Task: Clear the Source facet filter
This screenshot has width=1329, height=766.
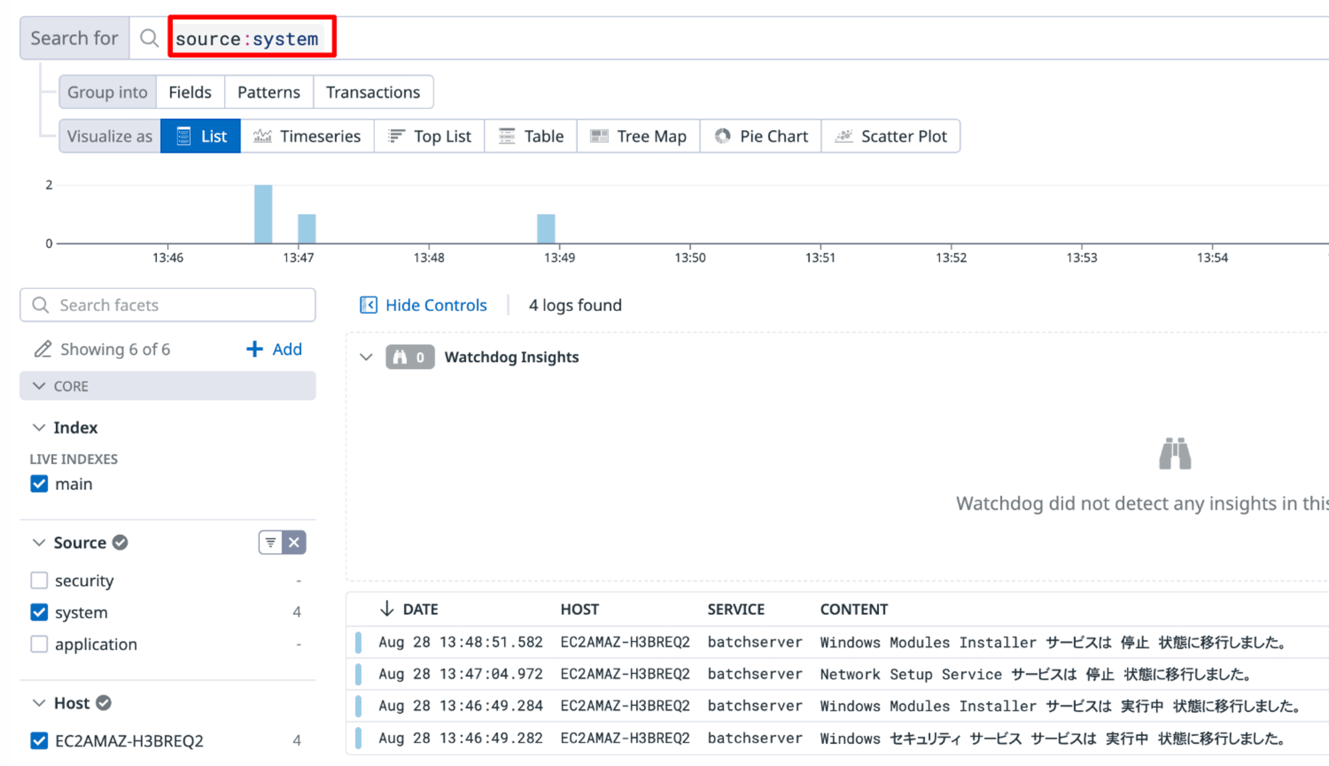Action: (294, 543)
